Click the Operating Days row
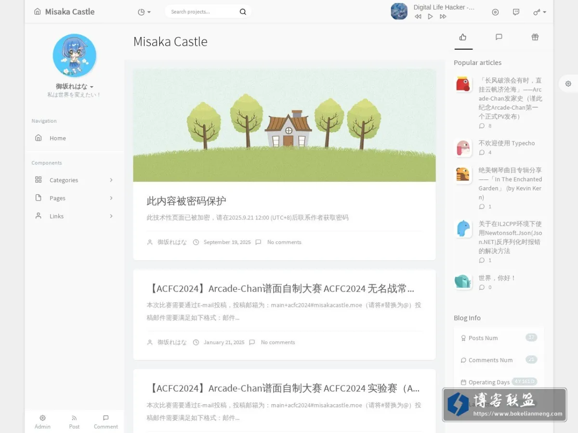The image size is (578, 433). [x=499, y=382]
